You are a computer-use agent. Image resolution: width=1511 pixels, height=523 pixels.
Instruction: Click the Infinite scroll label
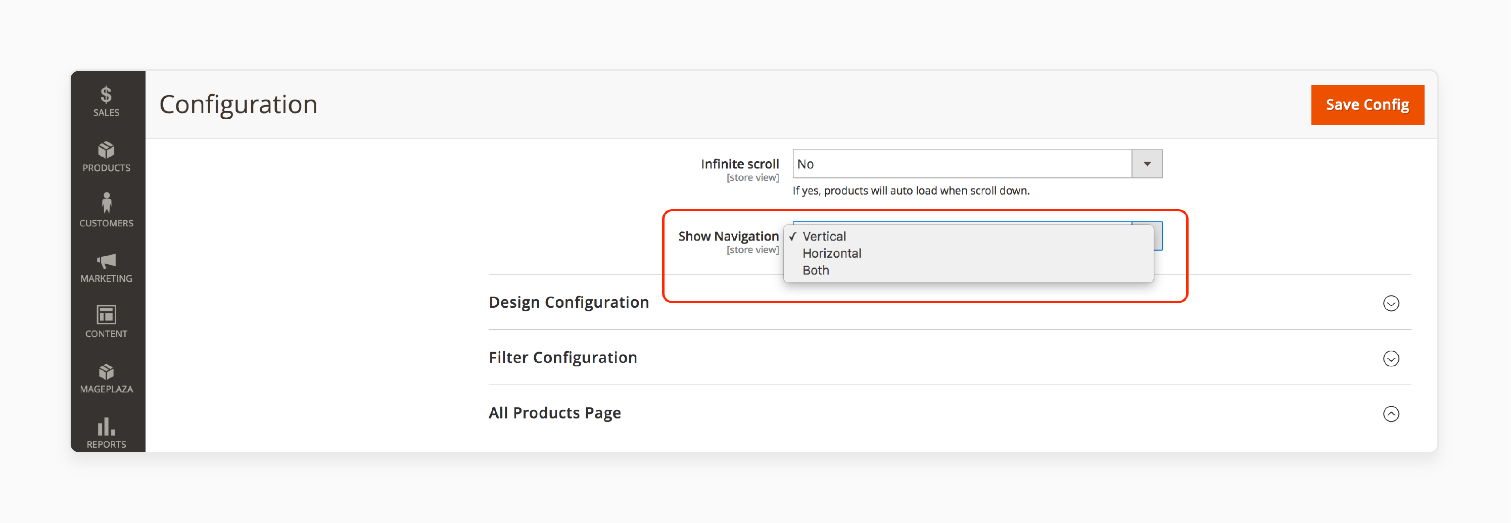(740, 164)
